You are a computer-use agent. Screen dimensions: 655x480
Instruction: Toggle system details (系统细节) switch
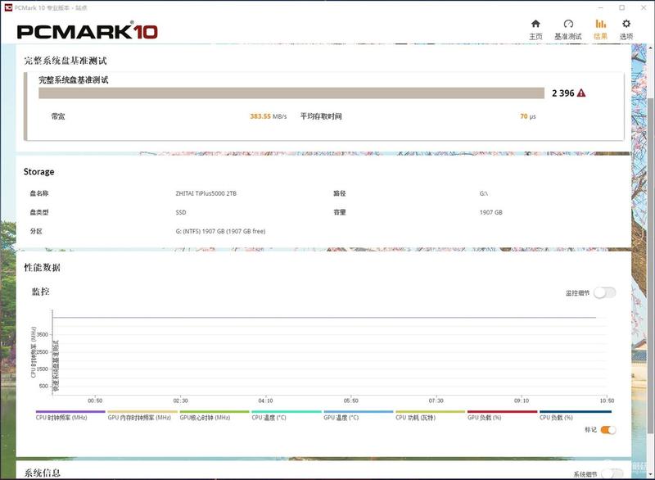tap(612, 473)
